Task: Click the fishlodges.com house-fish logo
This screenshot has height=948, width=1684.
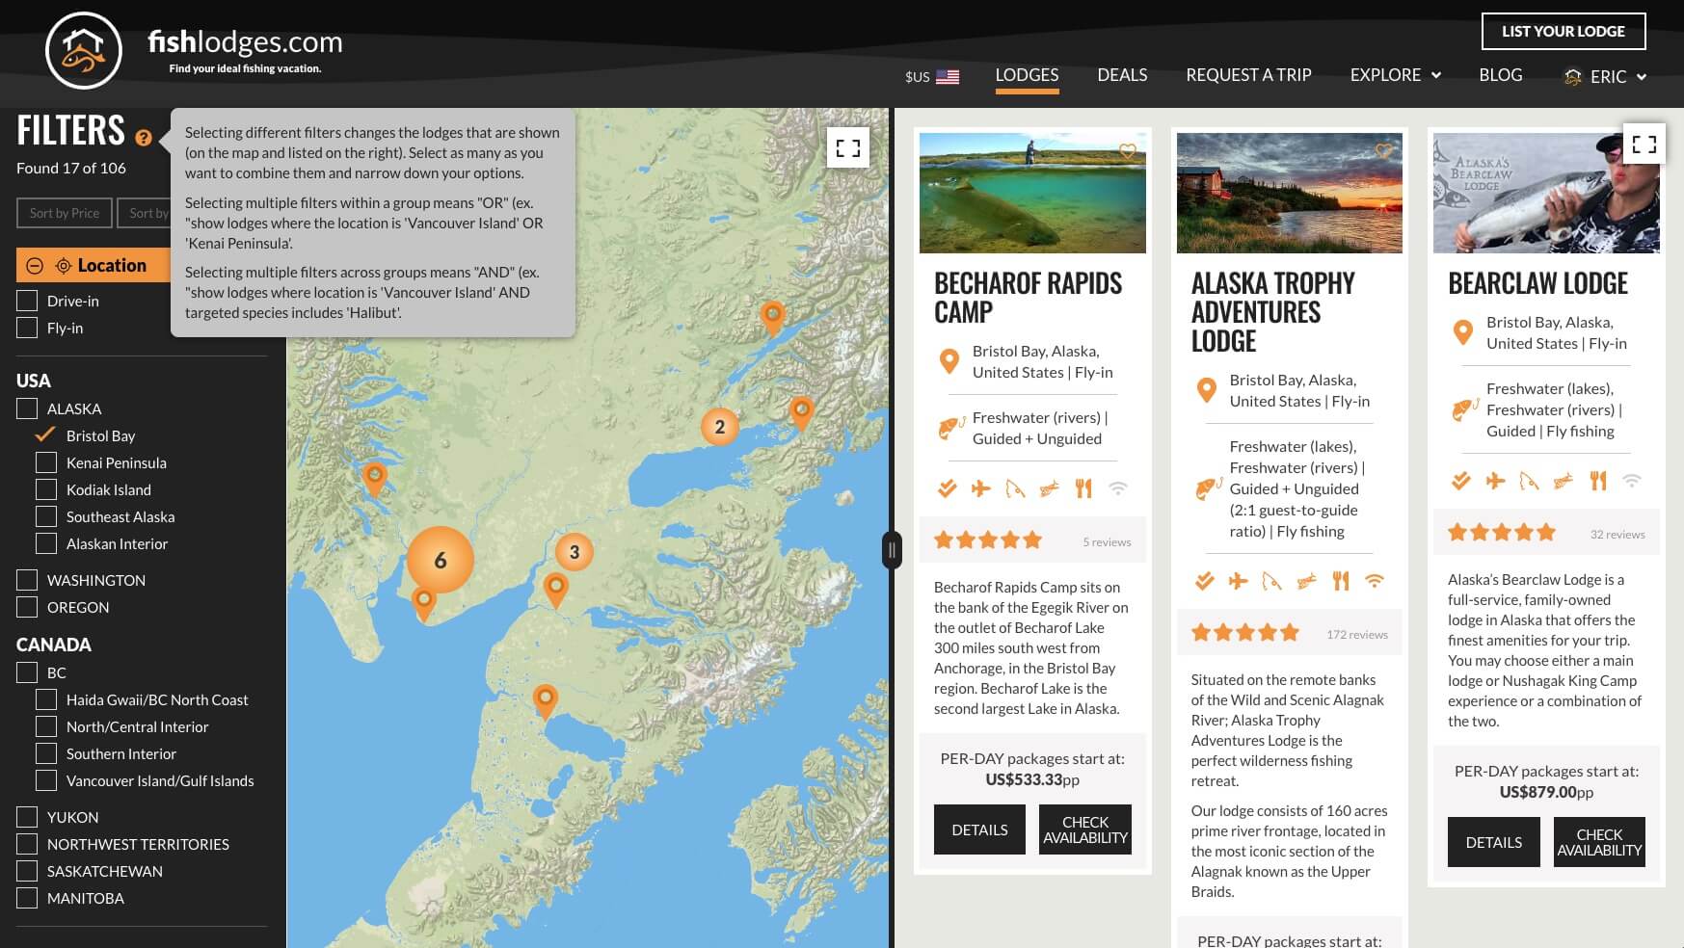Action: tap(84, 50)
